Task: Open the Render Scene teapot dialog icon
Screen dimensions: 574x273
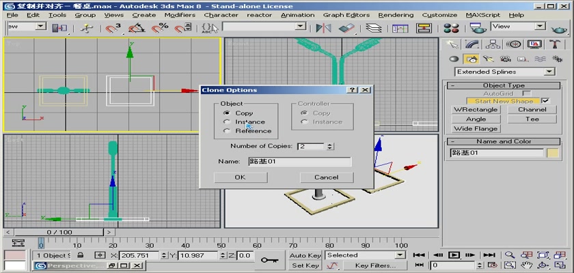Action: (x=478, y=28)
